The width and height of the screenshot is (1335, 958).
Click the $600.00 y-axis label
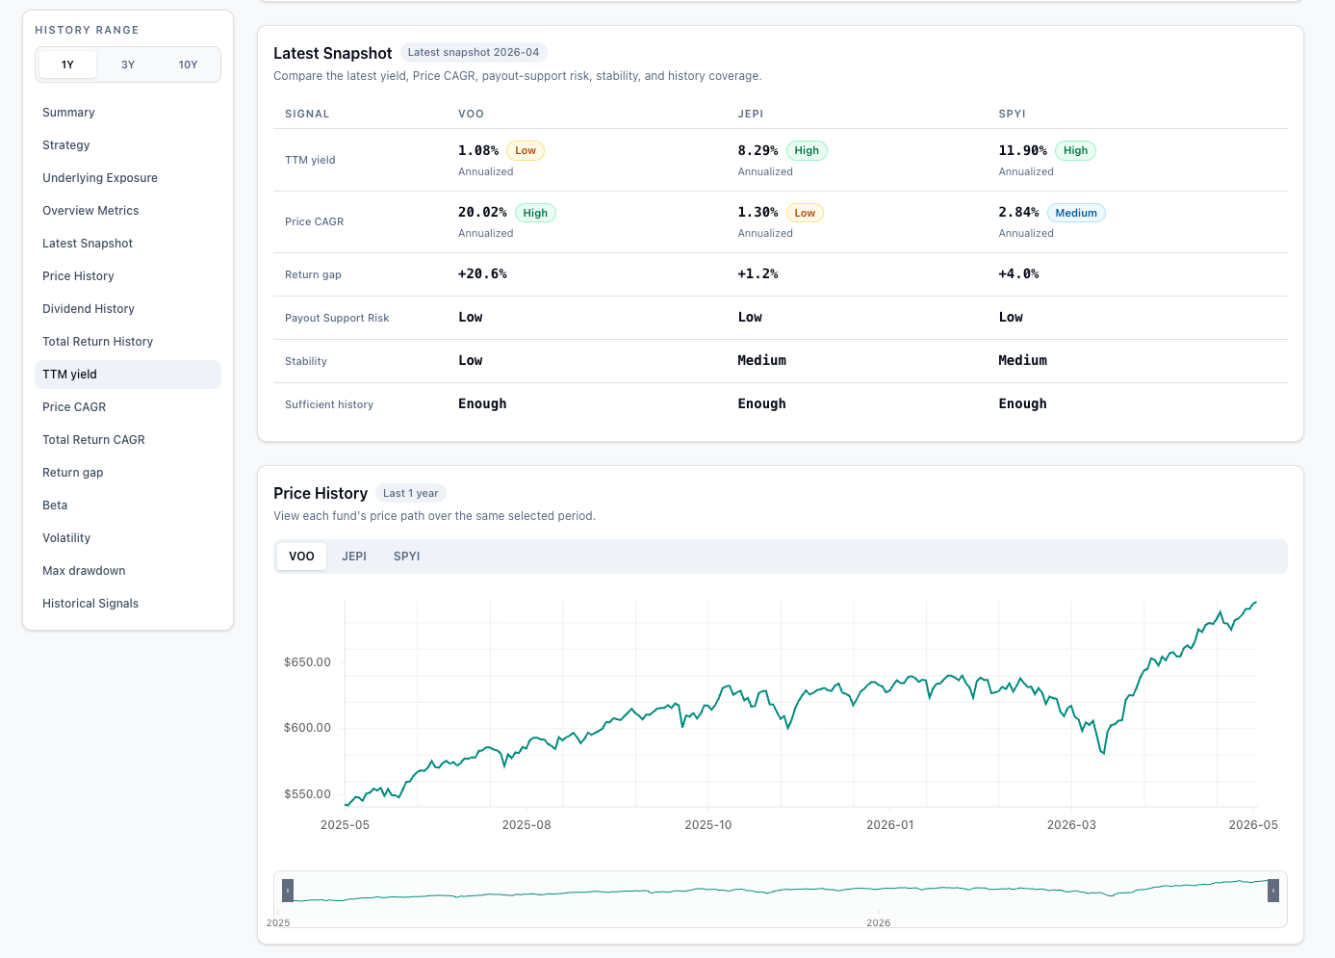307,728
